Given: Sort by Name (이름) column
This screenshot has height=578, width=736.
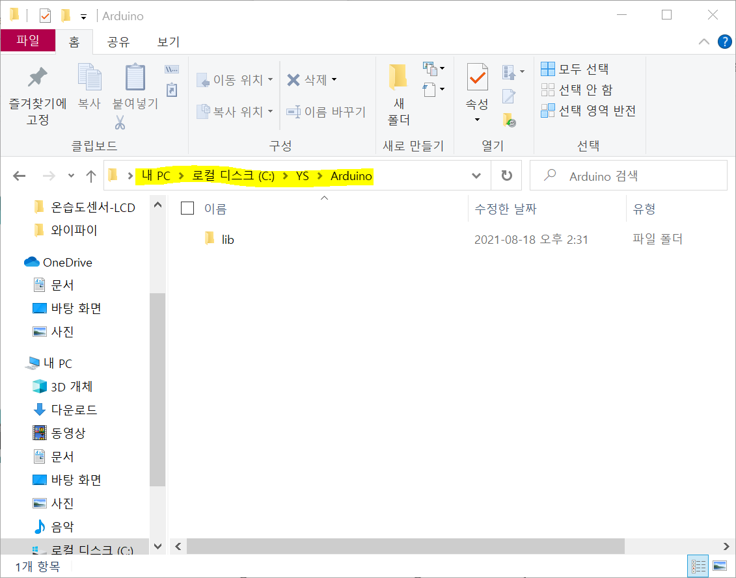Looking at the screenshot, I should pyautogui.click(x=215, y=209).
